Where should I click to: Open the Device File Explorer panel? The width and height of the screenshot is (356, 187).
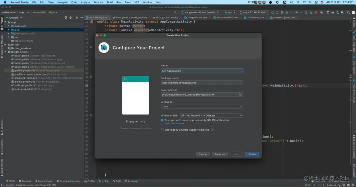[354, 147]
